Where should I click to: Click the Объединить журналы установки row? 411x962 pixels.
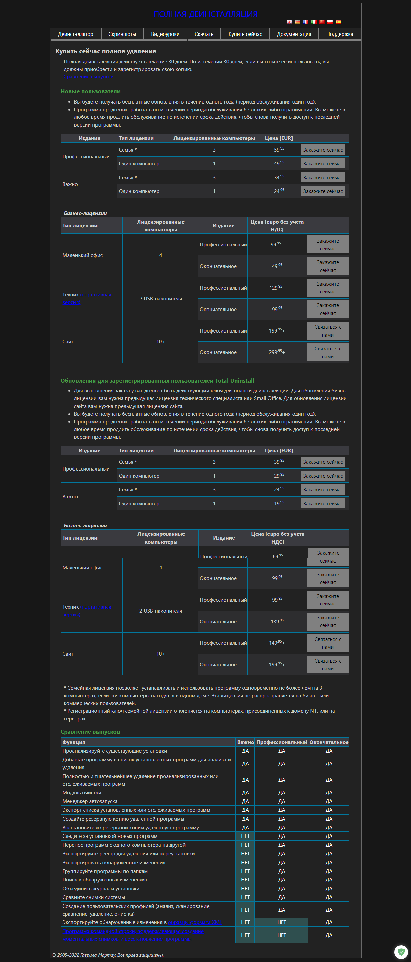(x=205, y=889)
